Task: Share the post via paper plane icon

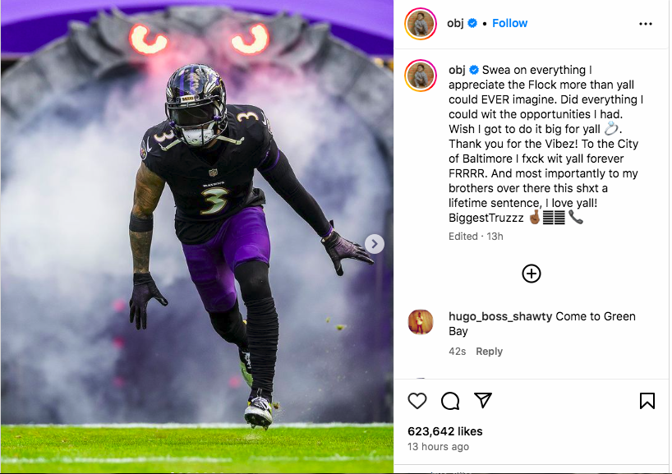Action: 483,400
